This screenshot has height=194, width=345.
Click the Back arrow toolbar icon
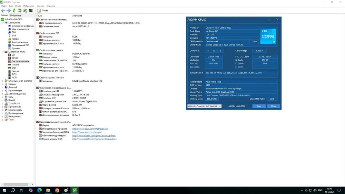click(3, 11)
